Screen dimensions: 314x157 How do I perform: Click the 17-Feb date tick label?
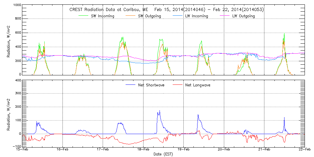pos(103,149)
